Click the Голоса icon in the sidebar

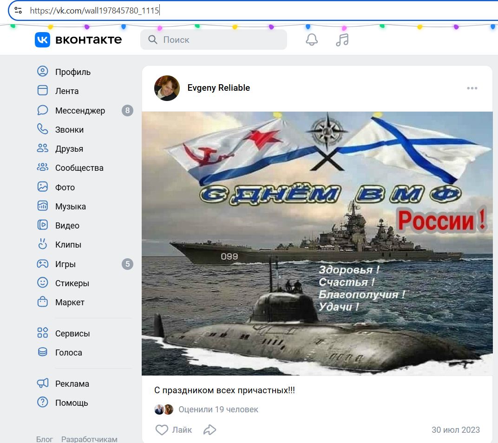[42, 352]
